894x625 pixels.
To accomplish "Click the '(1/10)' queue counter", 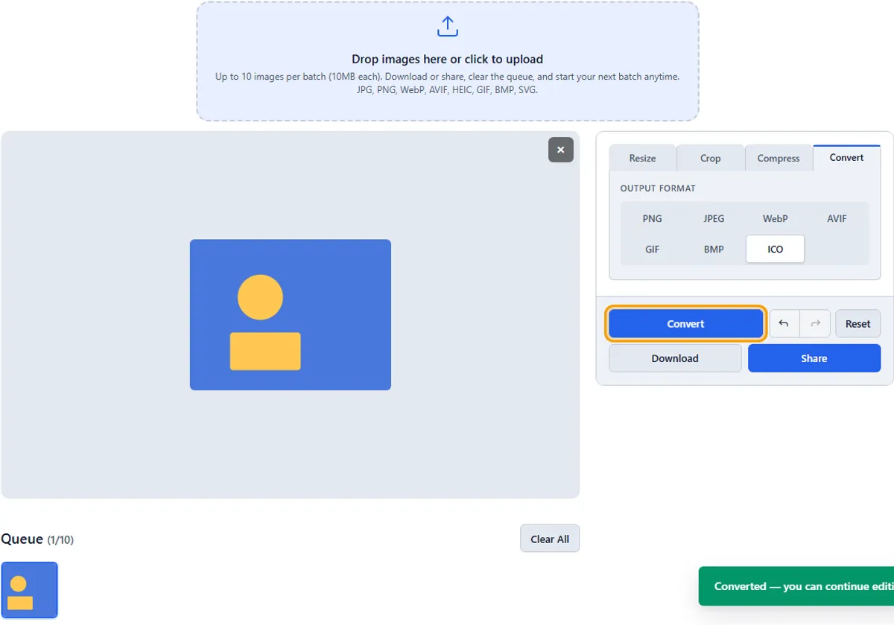I will [60, 540].
